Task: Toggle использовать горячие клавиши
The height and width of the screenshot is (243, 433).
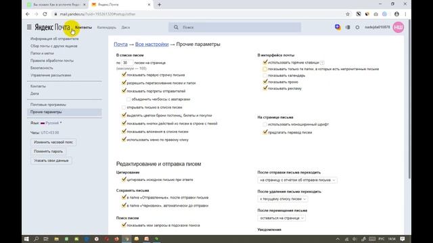Action: tap(265, 62)
